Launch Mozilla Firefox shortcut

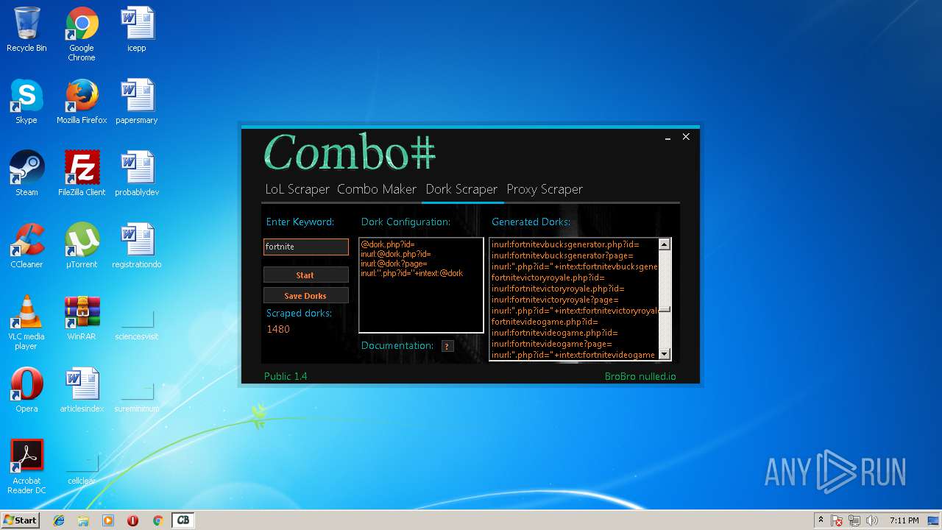point(82,102)
